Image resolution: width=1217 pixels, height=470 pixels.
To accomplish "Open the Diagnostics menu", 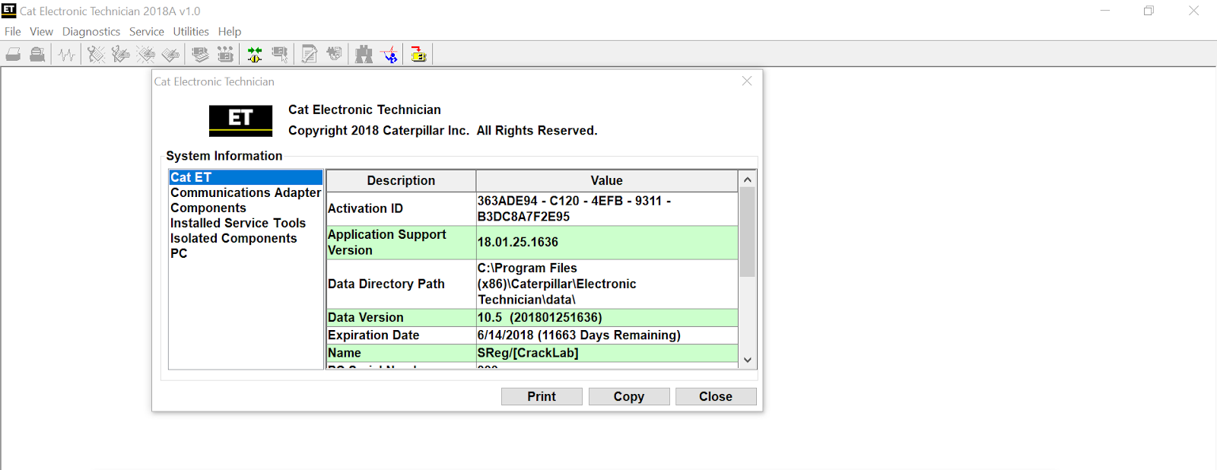I will (x=91, y=31).
